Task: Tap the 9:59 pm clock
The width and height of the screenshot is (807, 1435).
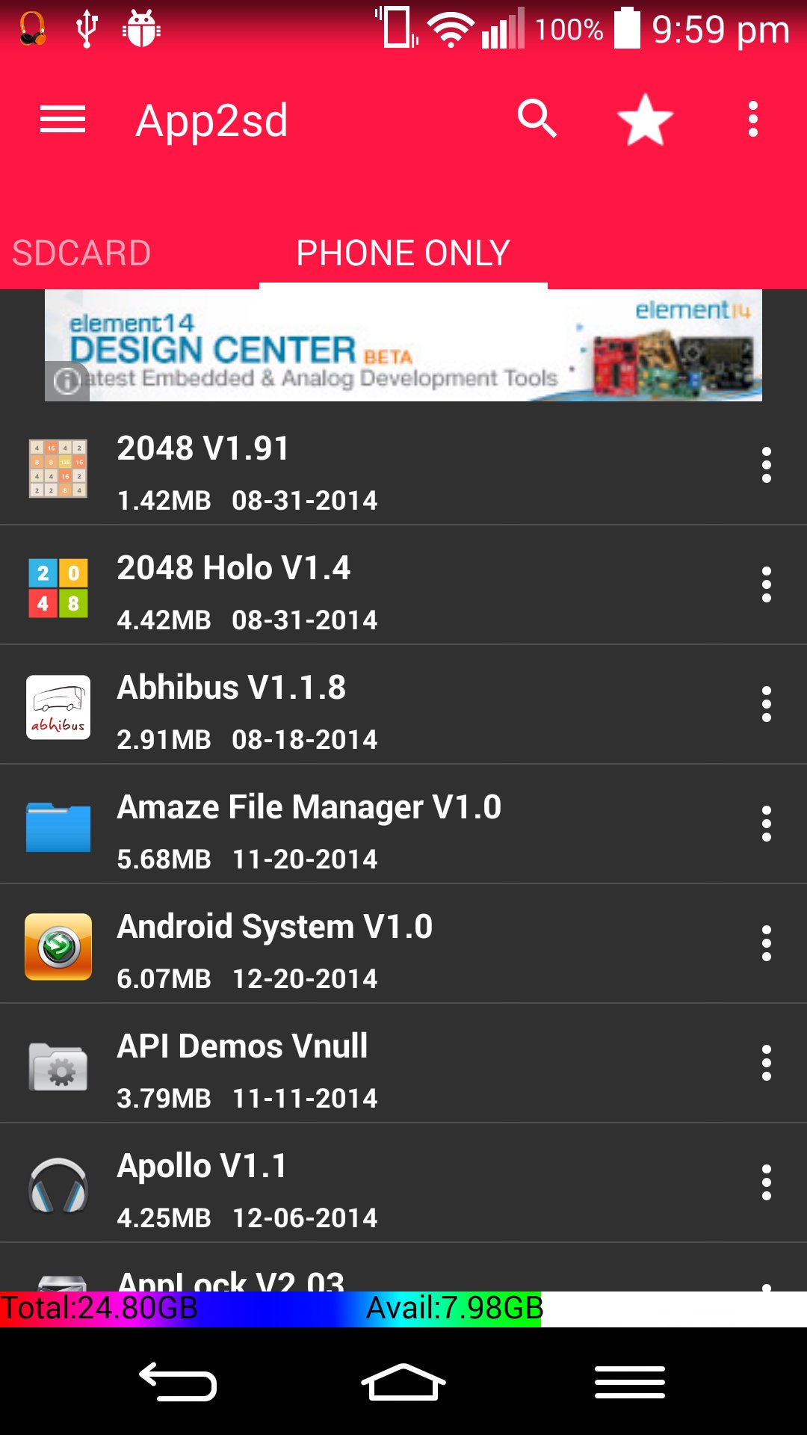Action: tap(720, 31)
